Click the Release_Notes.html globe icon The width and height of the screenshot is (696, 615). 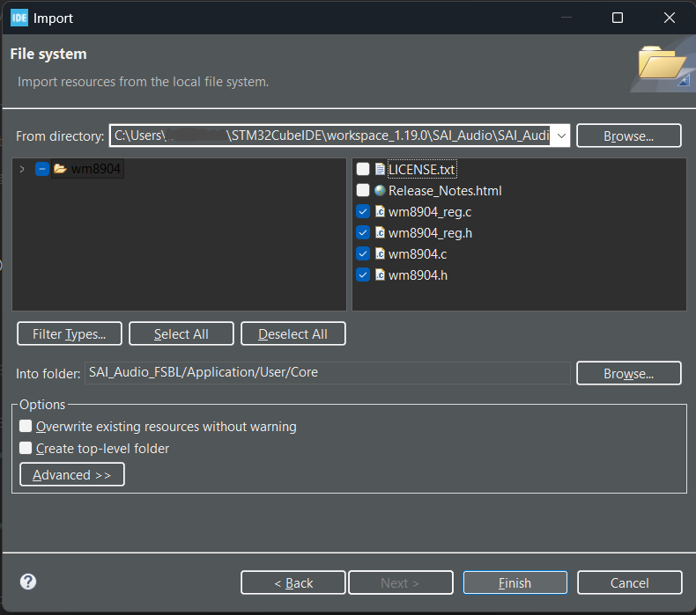tap(380, 190)
